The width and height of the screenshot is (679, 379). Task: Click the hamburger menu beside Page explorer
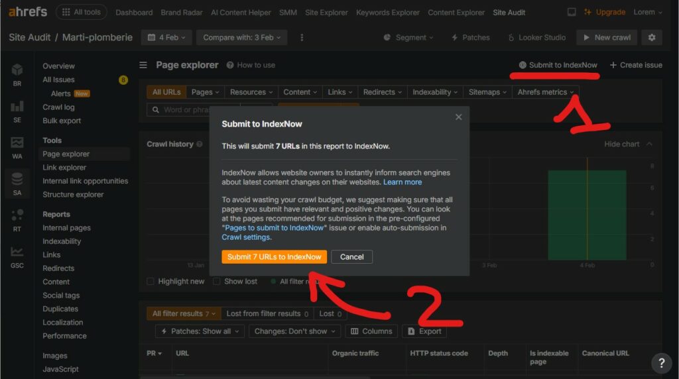tap(143, 65)
